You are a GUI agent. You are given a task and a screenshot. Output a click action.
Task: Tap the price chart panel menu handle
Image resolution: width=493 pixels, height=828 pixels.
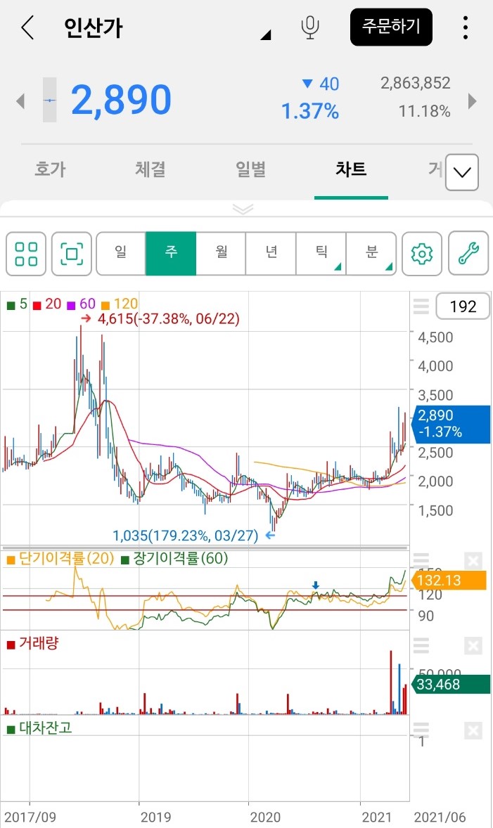421,306
